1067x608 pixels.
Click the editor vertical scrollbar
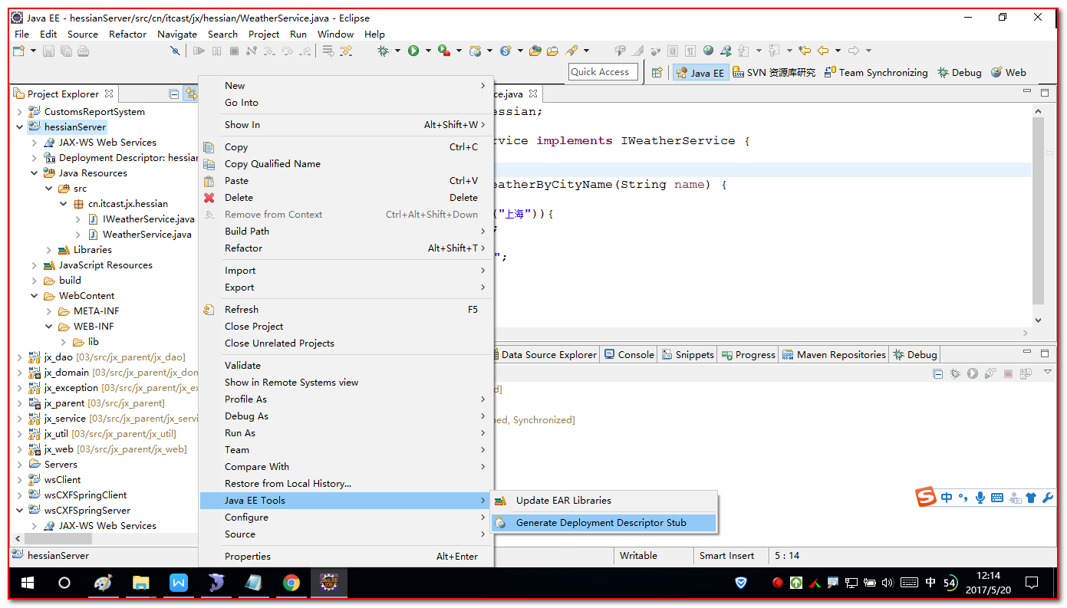(1038, 211)
